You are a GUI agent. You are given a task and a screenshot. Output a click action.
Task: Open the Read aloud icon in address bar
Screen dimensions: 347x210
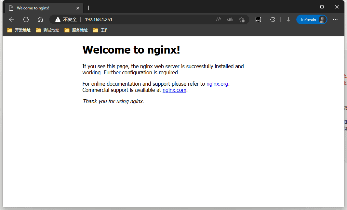tap(219, 19)
